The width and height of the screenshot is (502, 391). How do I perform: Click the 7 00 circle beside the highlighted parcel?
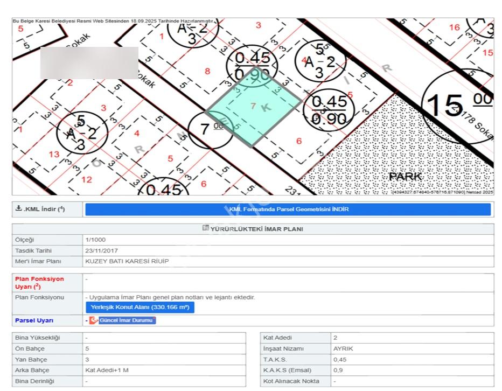[x=211, y=129]
